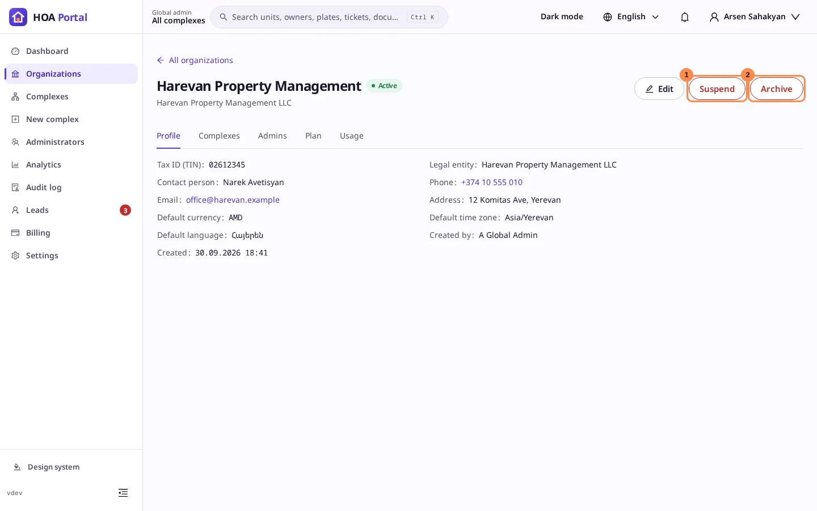
Task: Open notifications bell
Action: 685,17
